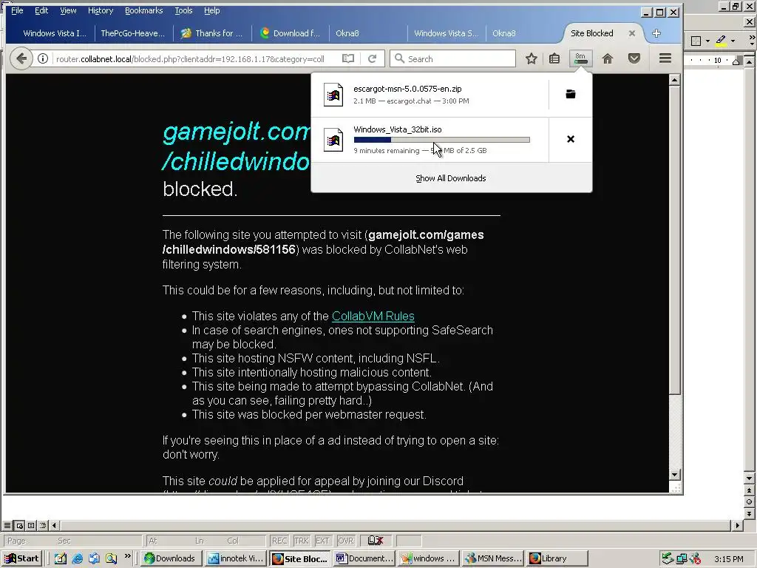This screenshot has height=568, width=757.
Task: Click Windows Vista ISO download progress bar
Action: (x=442, y=140)
